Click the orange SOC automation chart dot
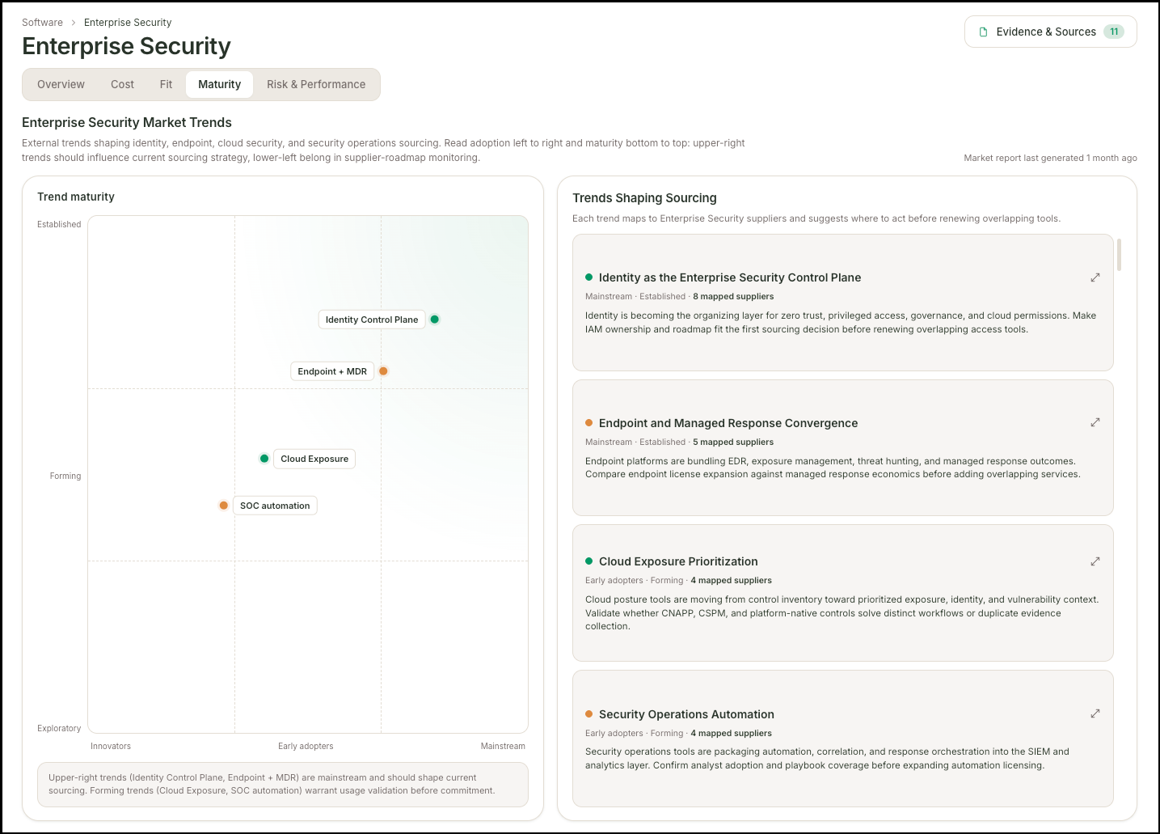Image resolution: width=1160 pixels, height=834 pixels. point(224,506)
